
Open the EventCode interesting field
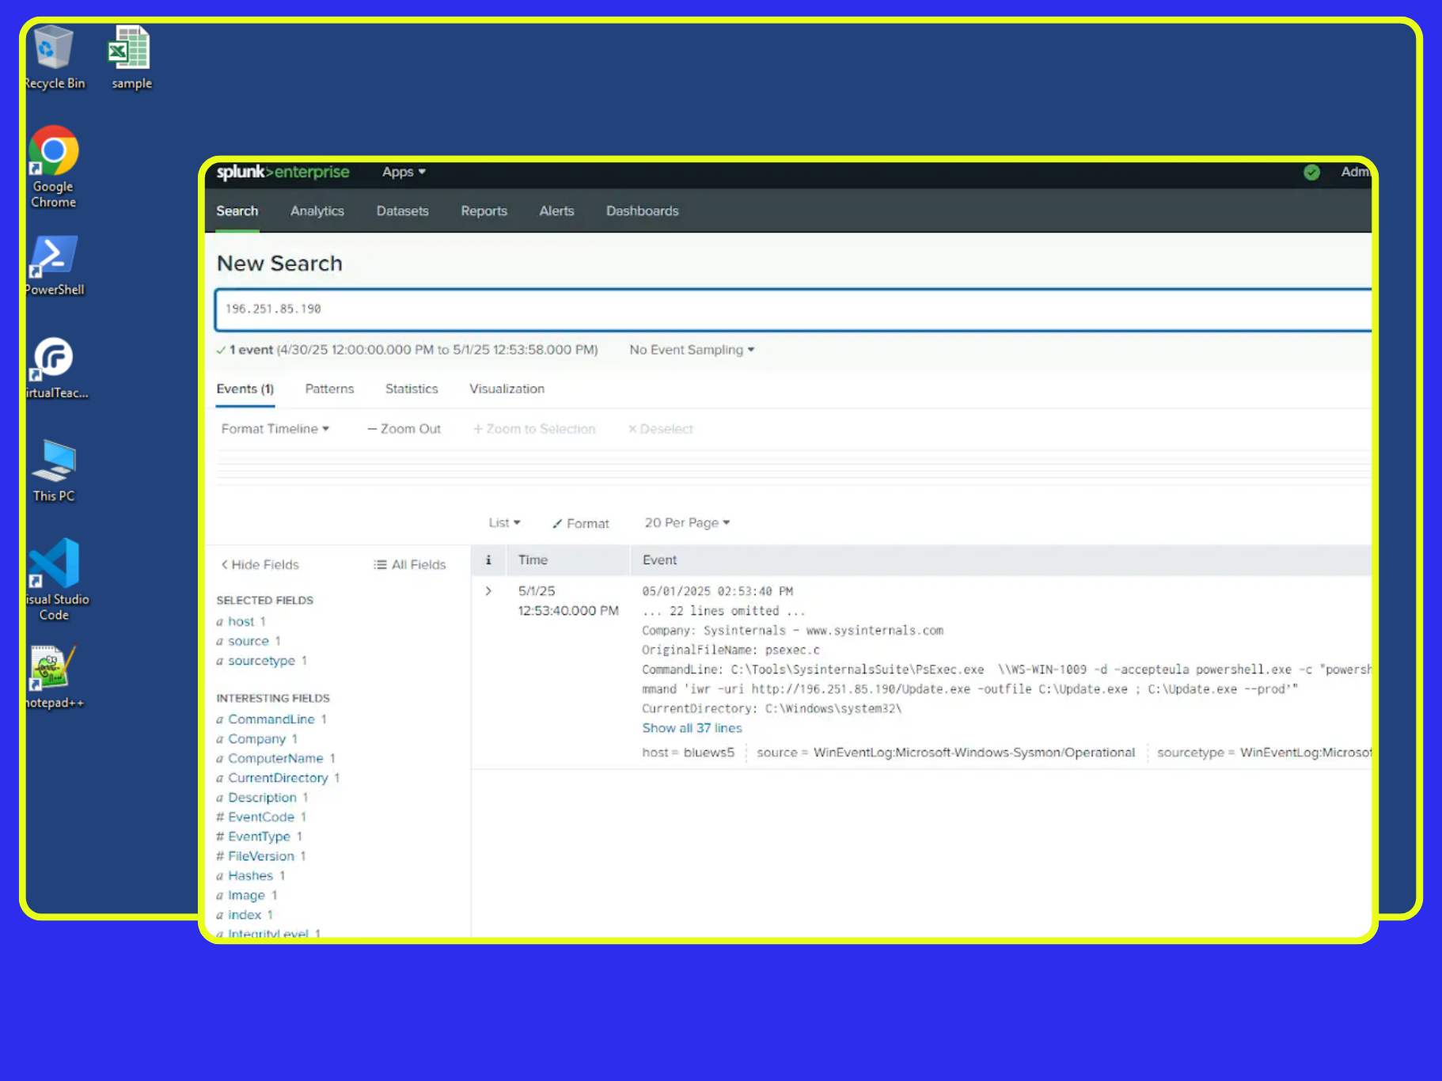tap(261, 817)
